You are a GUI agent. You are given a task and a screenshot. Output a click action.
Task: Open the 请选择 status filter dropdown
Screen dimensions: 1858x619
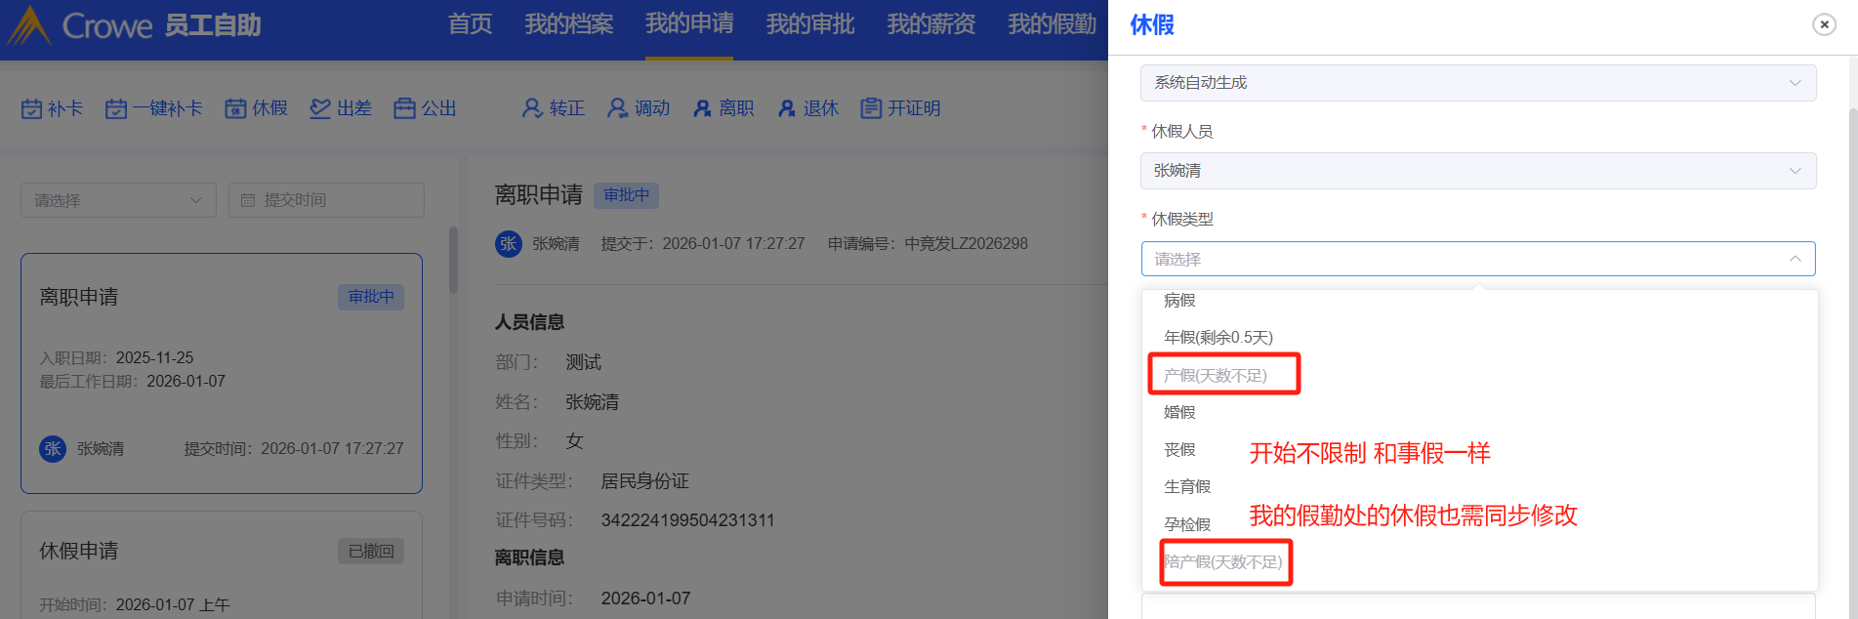point(118,200)
